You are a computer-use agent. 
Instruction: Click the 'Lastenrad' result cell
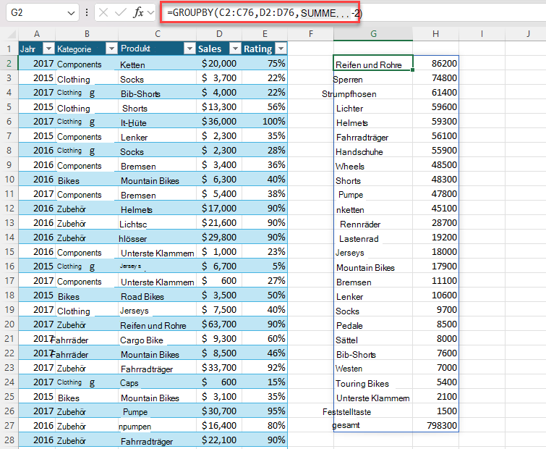[x=373, y=238]
